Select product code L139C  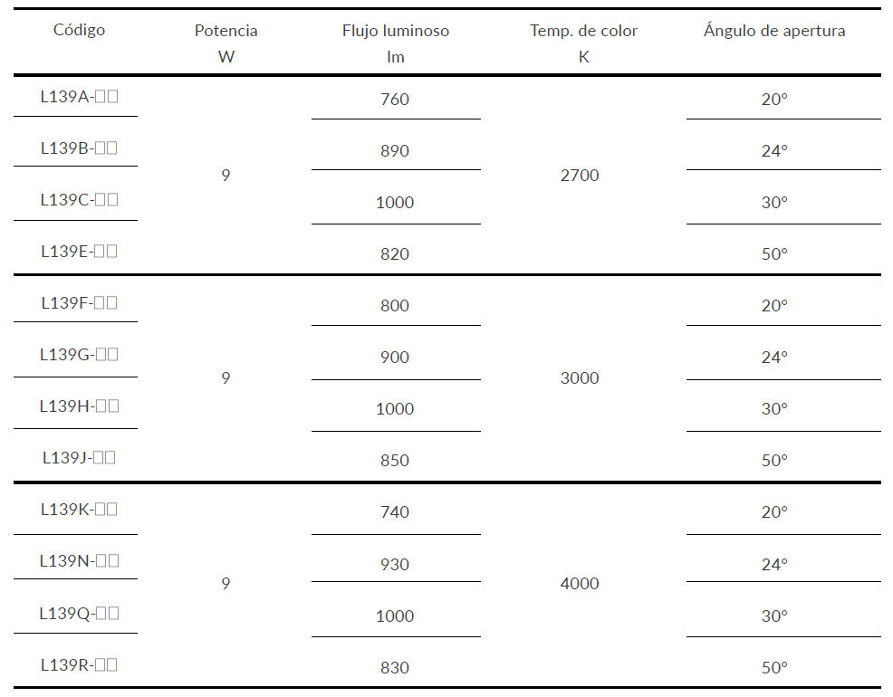pyautogui.click(x=79, y=200)
